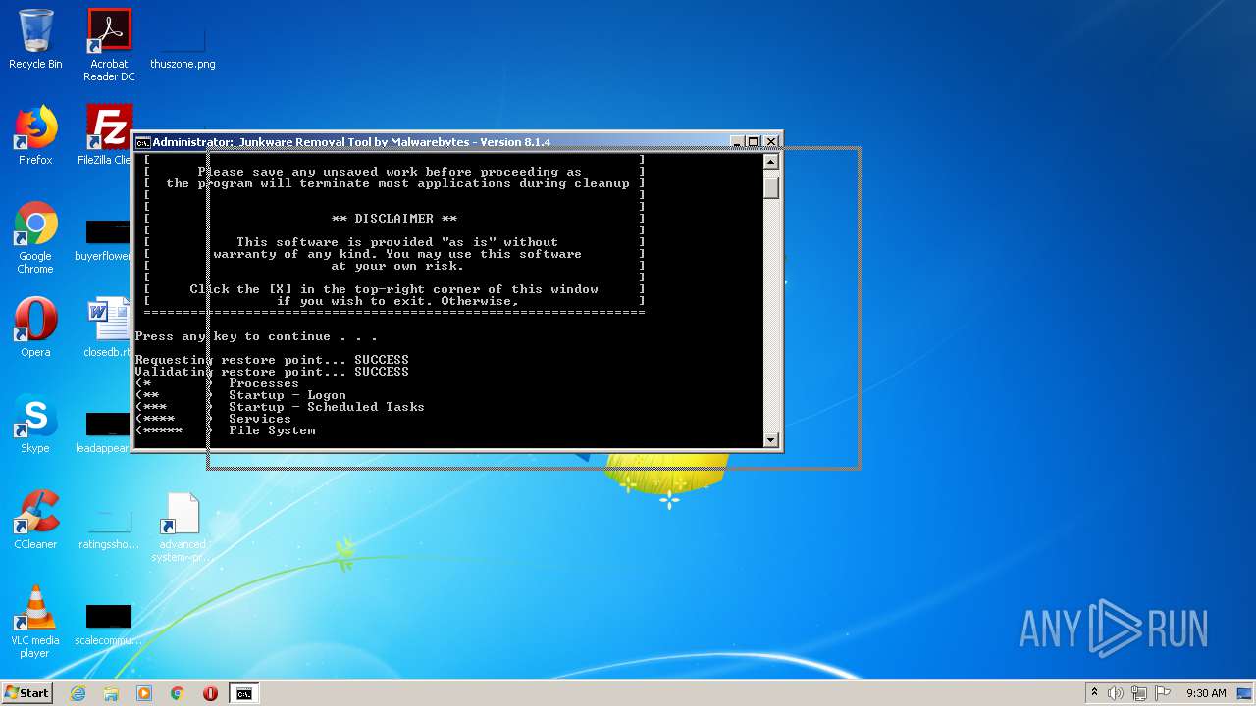
Task: Open Firefox desktop shortcut
Action: coord(35,135)
